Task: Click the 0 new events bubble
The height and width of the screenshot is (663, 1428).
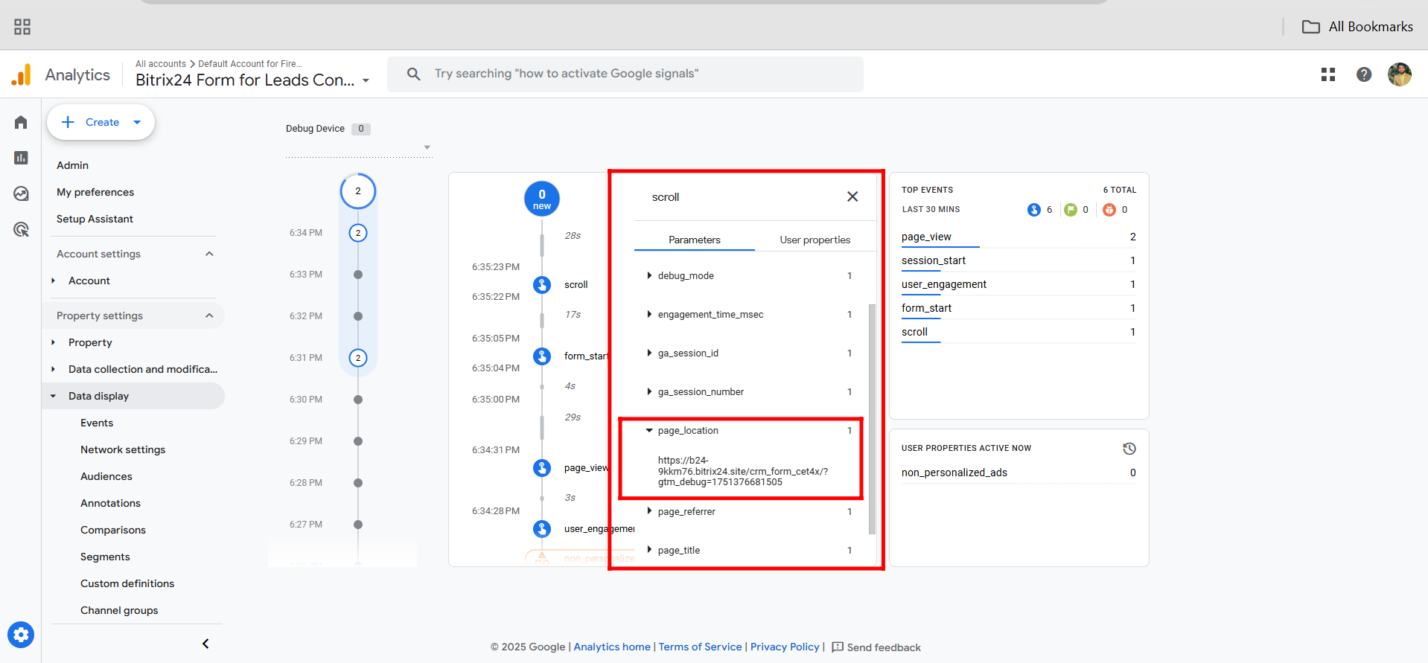Action: tap(542, 199)
